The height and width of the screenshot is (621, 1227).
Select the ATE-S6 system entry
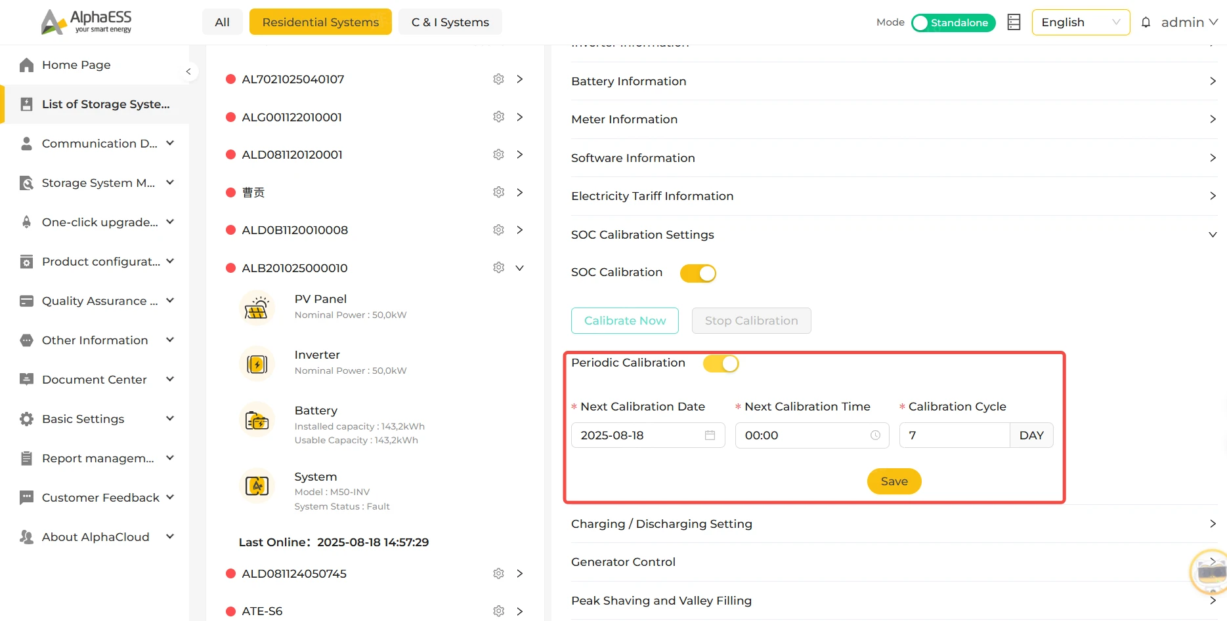[x=262, y=611]
